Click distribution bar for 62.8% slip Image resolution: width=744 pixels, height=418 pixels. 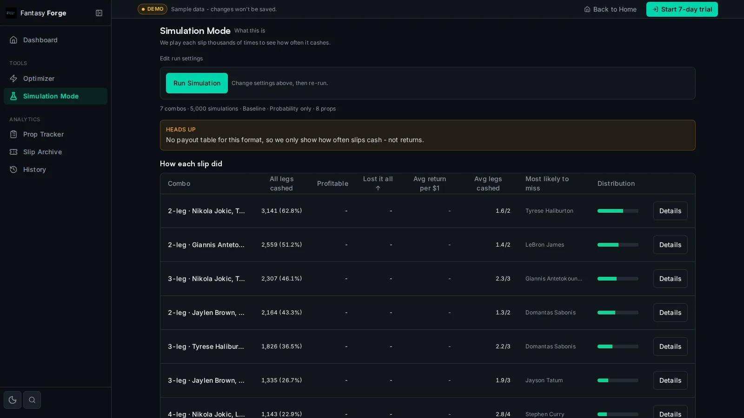click(x=618, y=211)
